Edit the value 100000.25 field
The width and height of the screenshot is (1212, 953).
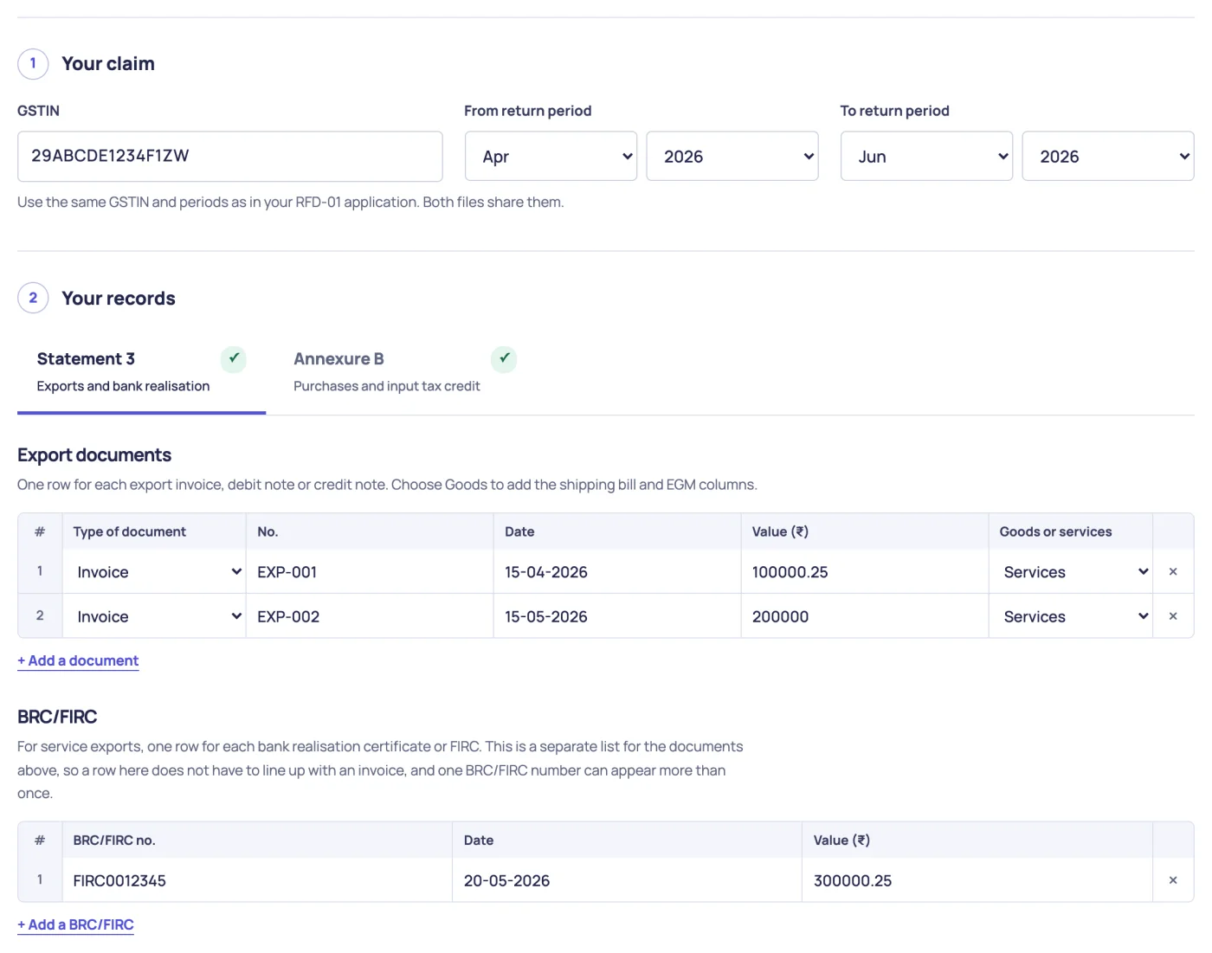tap(865, 572)
